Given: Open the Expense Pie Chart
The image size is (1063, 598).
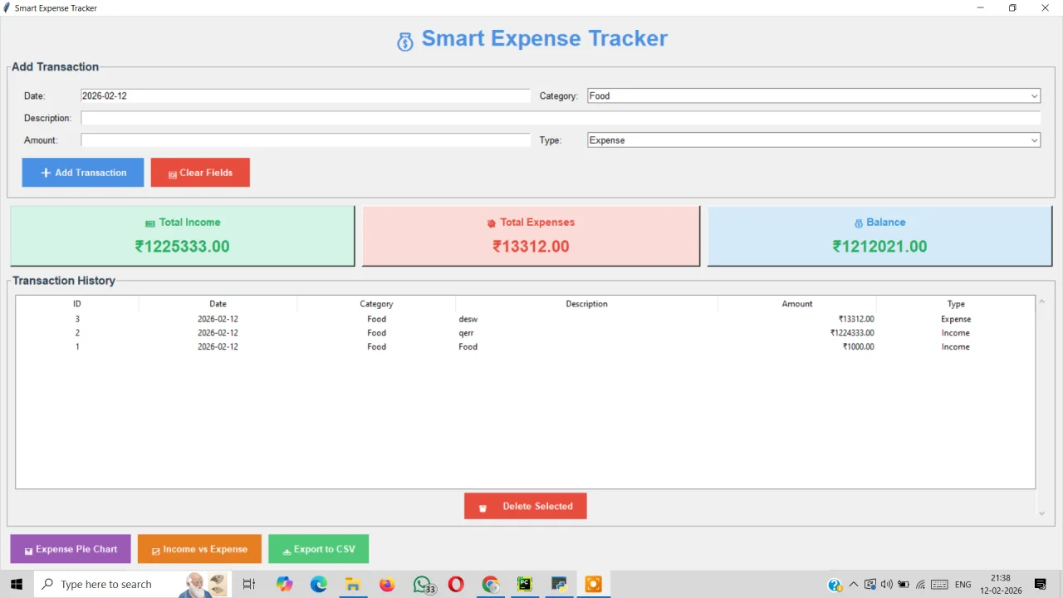Looking at the screenshot, I should (x=71, y=549).
